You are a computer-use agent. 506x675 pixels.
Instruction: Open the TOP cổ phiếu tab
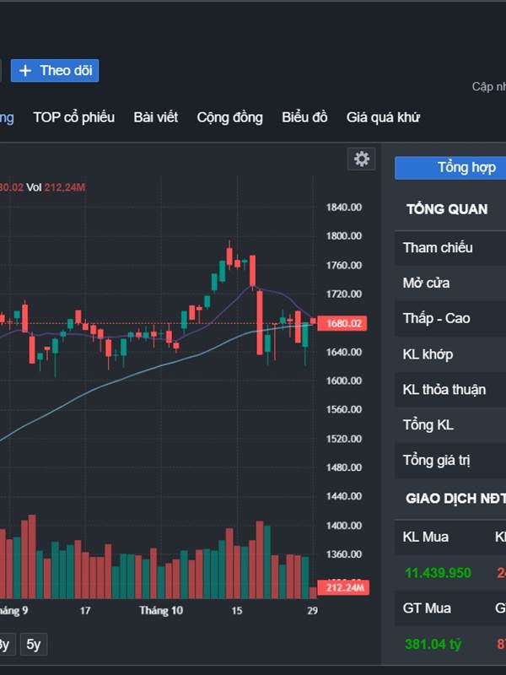(x=73, y=117)
